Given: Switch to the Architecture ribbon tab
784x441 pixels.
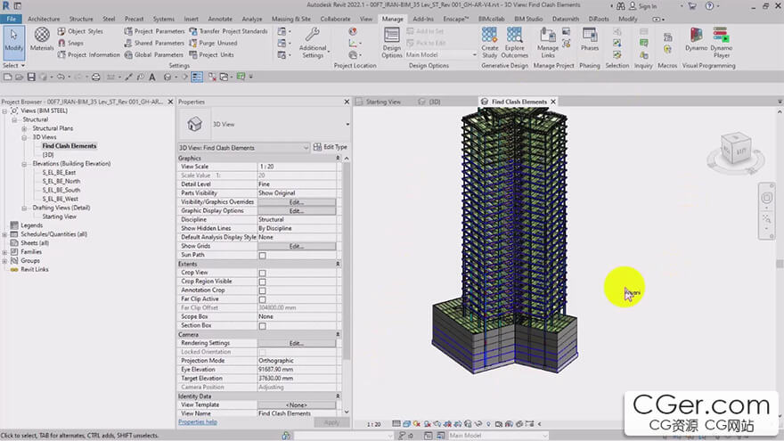Looking at the screenshot, I should 44,19.
